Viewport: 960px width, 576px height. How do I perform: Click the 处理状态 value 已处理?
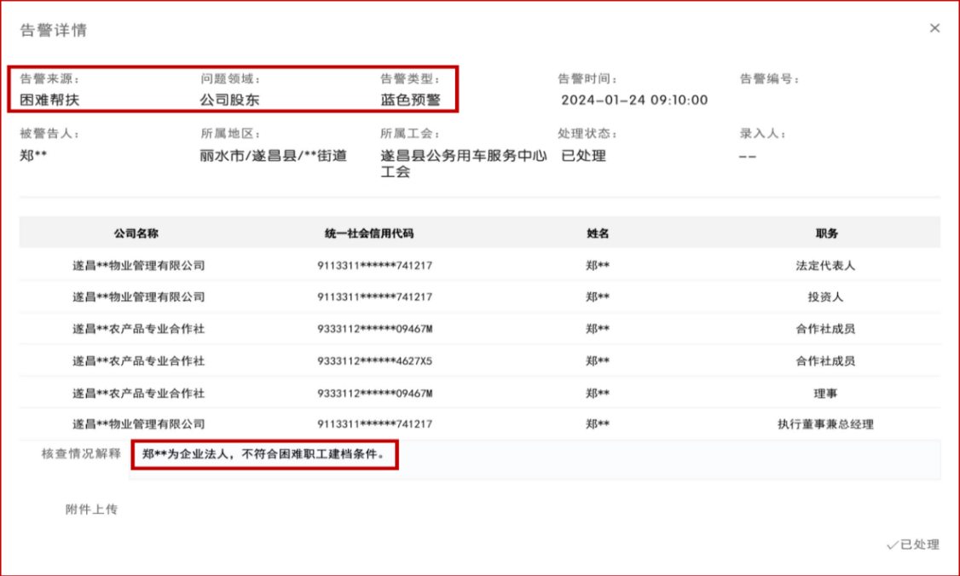pyautogui.click(x=583, y=156)
